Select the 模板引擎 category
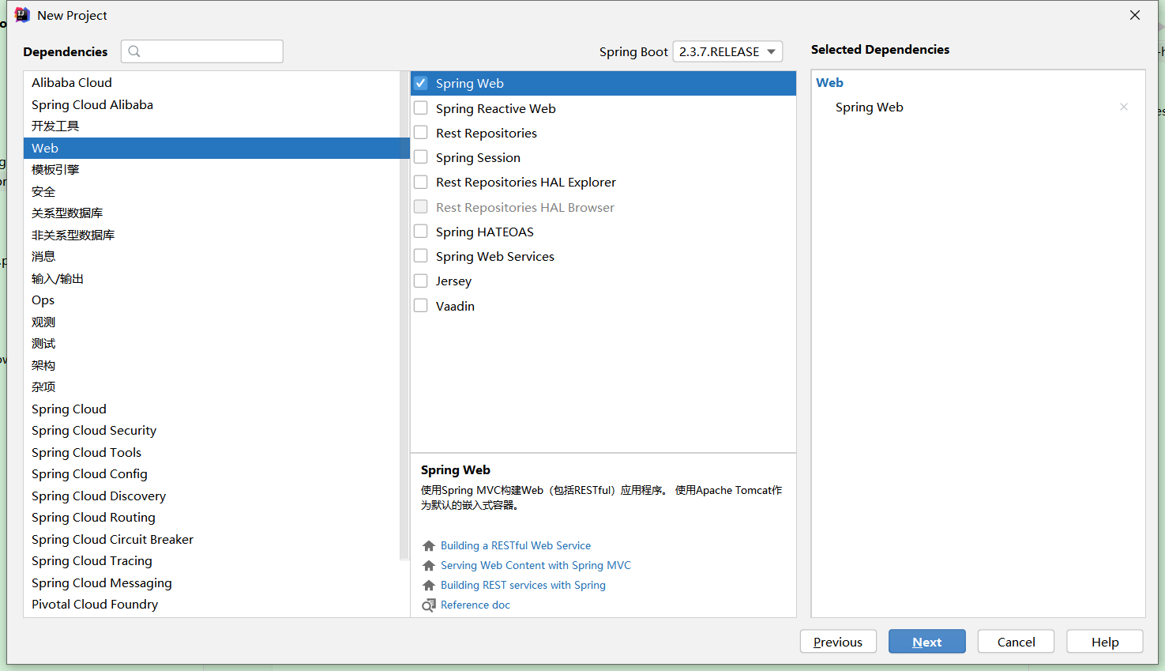Screen dimensions: 1165x671 click(x=212, y=169)
